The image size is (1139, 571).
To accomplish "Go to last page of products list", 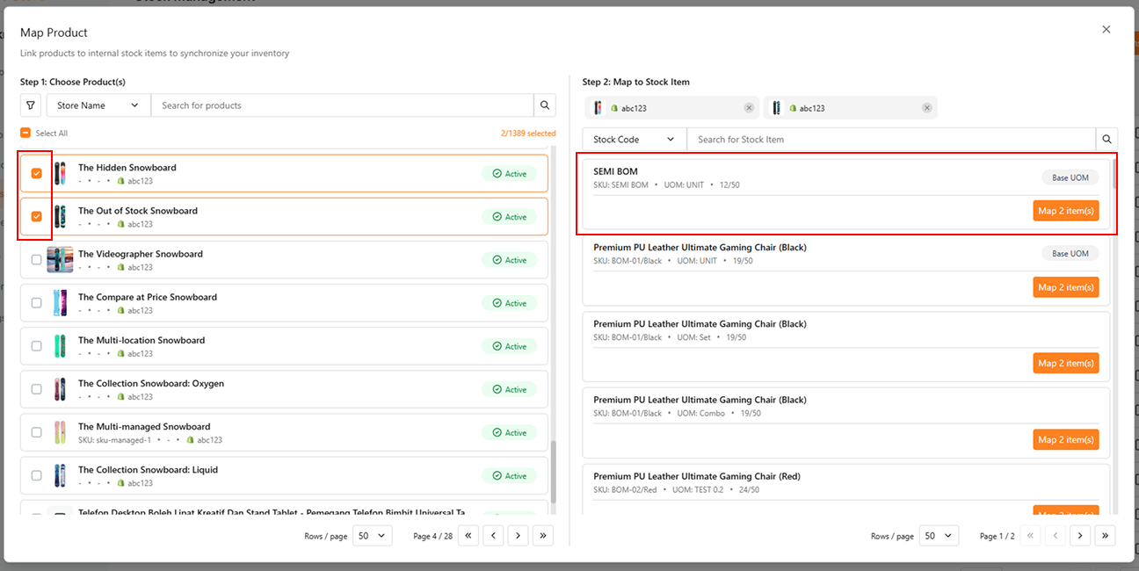I will pos(543,536).
